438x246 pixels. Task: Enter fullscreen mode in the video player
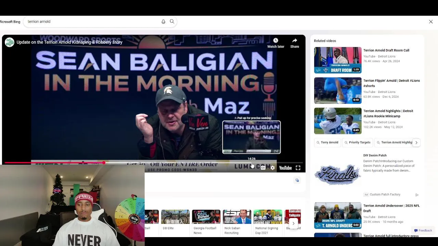click(x=298, y=168)
